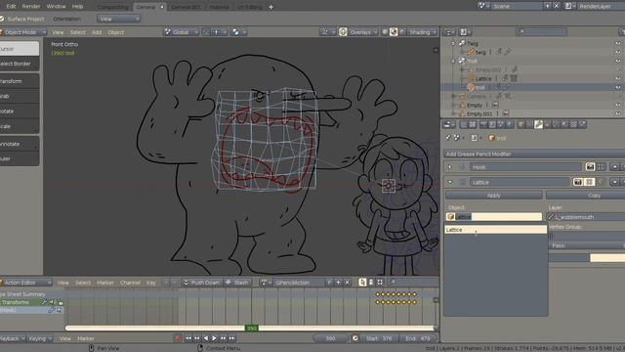Select the Select Border tool
This screenshot has width=625, height=352.
[20, 64]
